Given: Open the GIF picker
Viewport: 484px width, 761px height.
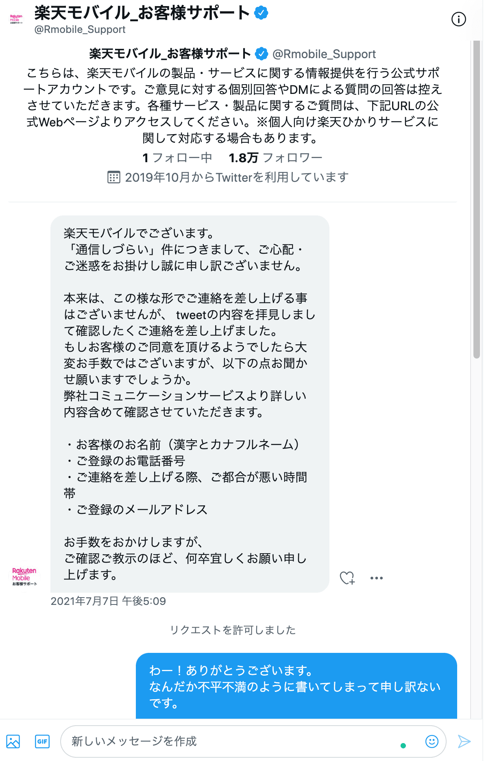Looking at the screenshot, I should point(42,741).
